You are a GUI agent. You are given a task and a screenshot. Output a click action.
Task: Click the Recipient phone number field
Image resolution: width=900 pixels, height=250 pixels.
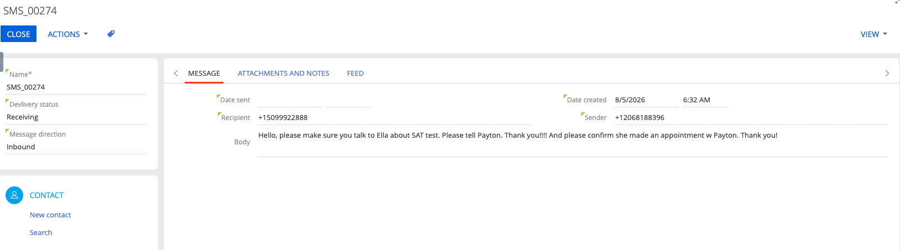(394, 118)
